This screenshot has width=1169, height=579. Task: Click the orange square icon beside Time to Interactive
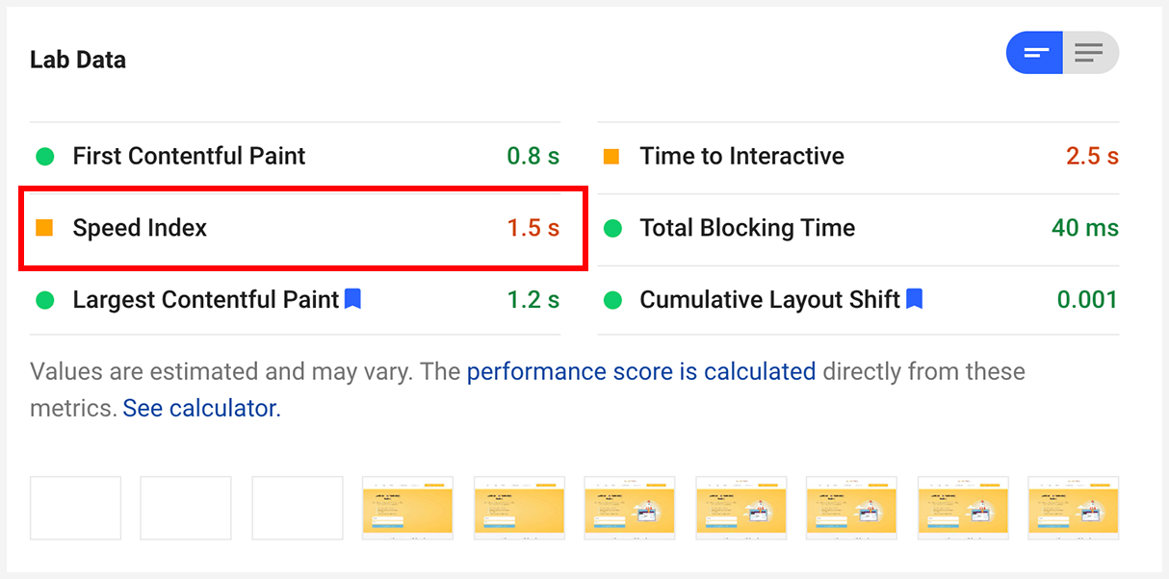click(612, 156)
